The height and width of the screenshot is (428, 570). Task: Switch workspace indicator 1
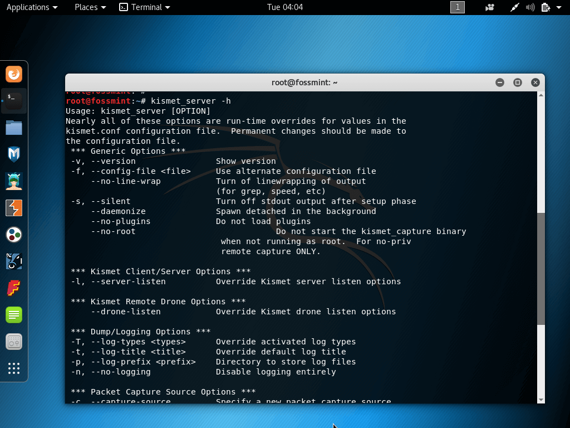coord(458,7)
